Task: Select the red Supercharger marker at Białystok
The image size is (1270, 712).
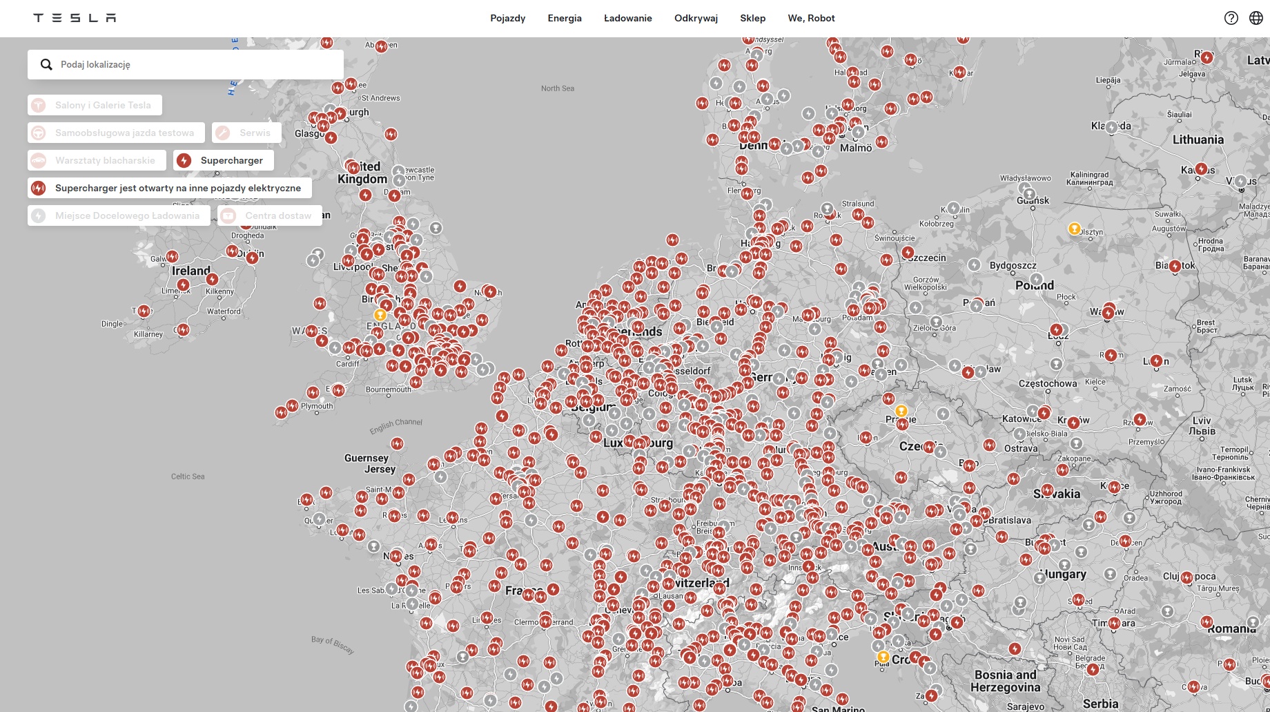Action: [x=1175, y=265]
